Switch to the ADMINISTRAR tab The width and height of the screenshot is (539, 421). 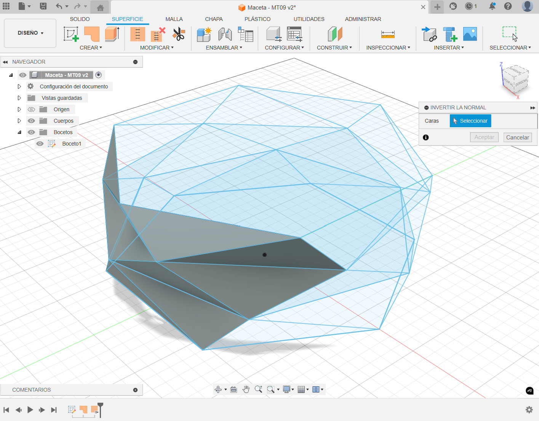[363, 19]
